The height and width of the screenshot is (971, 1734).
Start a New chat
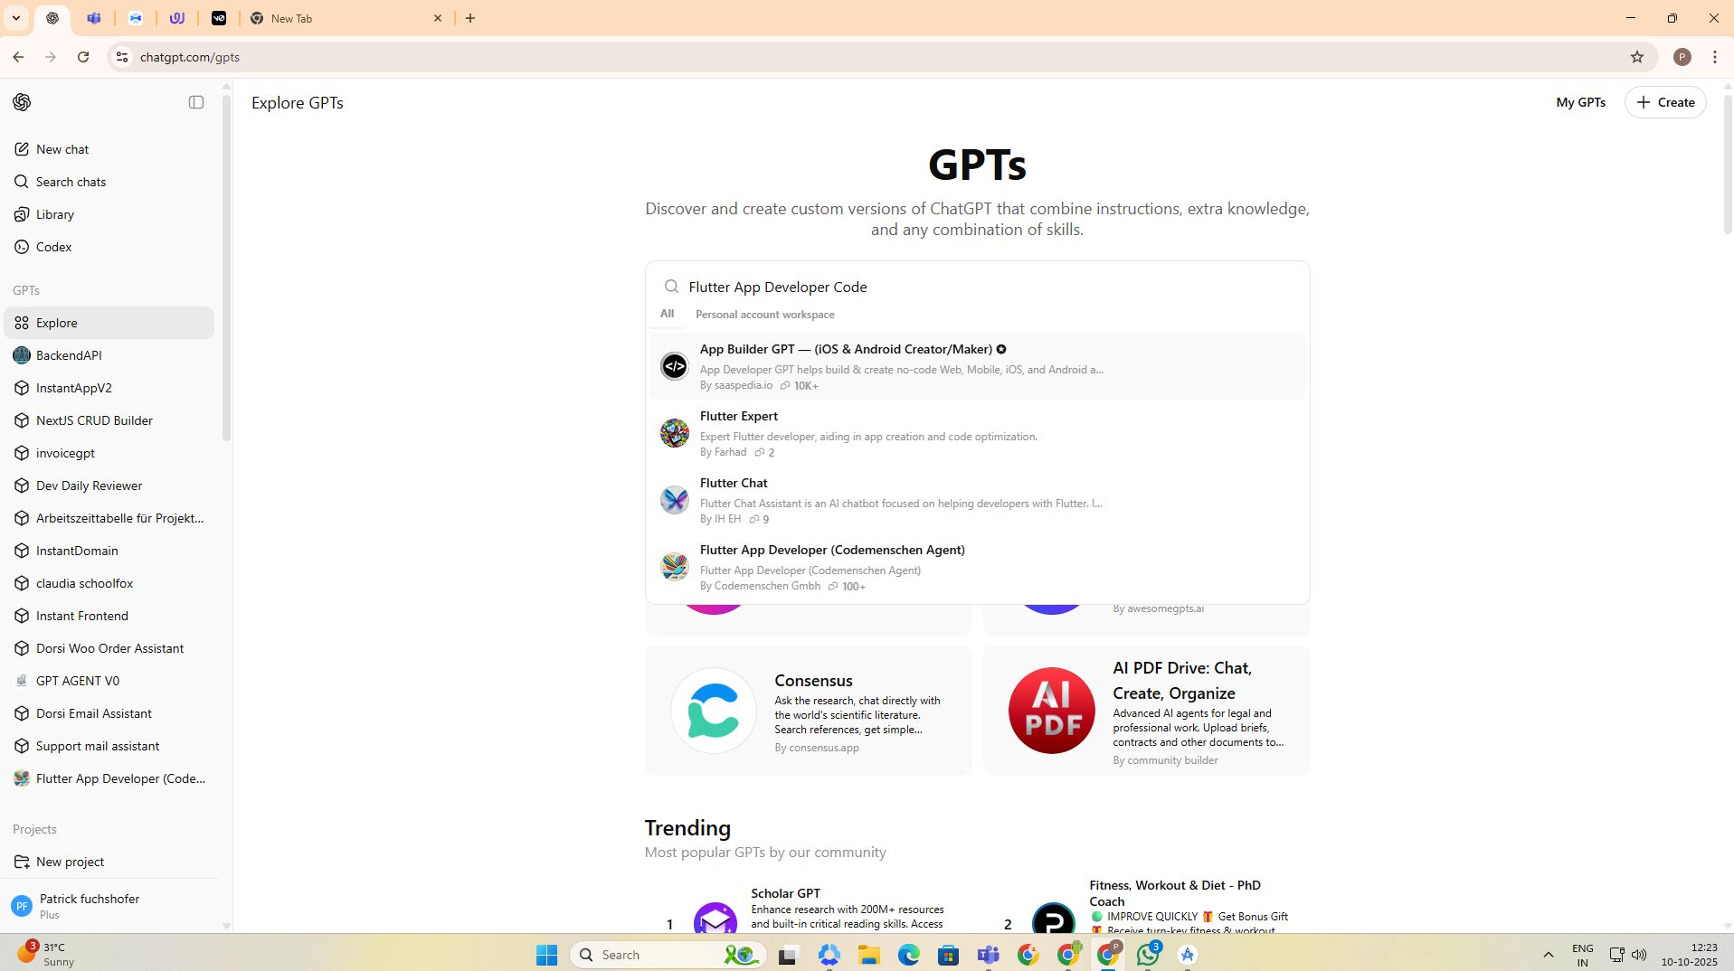(109, 149)
